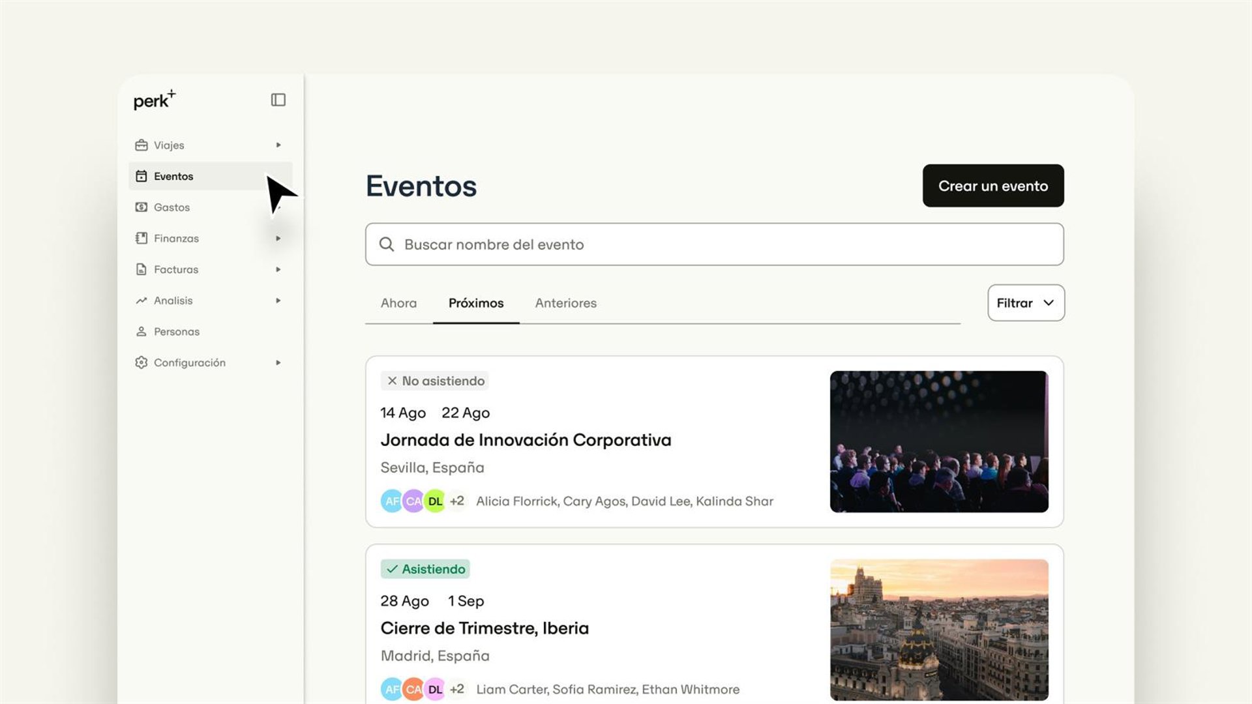Click the Configuración gear icon
This screenshot has width=1252, height=704.
[x=141, y=362]
